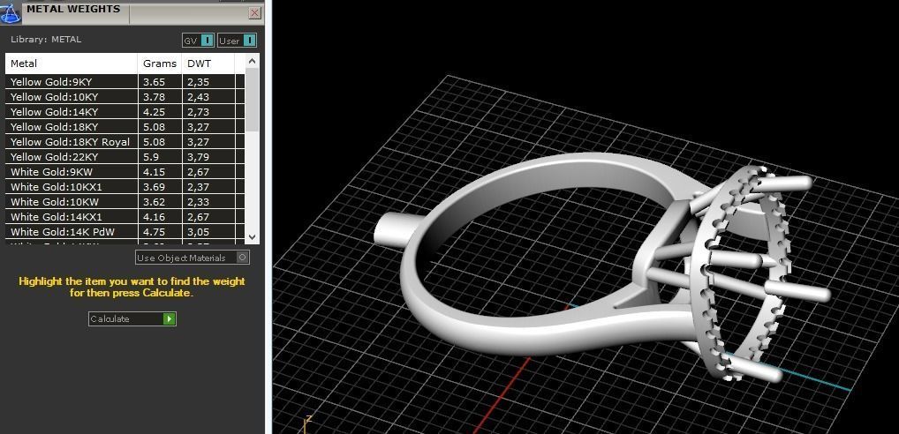
Task: Toggle the User library switch
Action: tap(238, 41)
